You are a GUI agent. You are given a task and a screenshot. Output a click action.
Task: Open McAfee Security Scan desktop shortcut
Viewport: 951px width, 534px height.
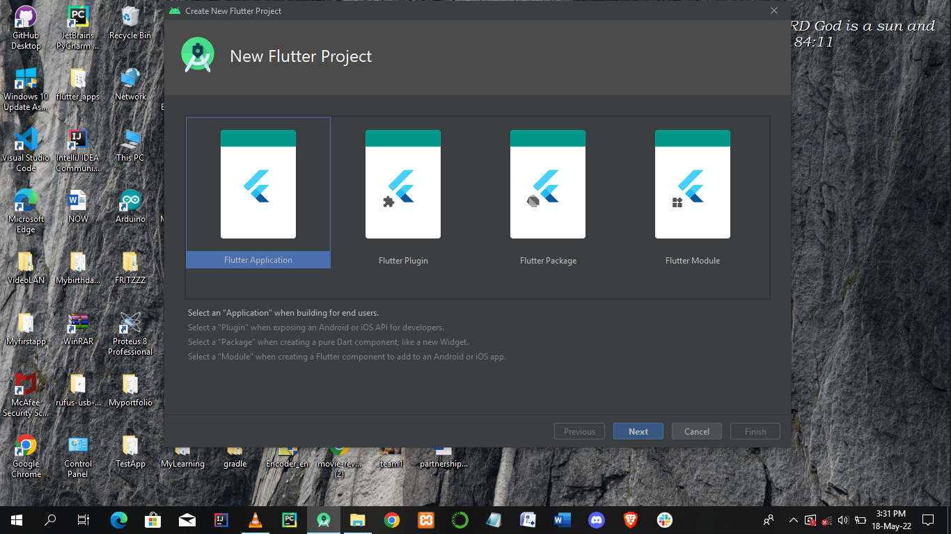point(26,396)
